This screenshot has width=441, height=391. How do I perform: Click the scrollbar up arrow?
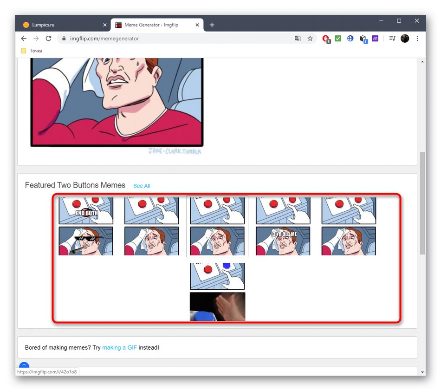click(422, 62)
